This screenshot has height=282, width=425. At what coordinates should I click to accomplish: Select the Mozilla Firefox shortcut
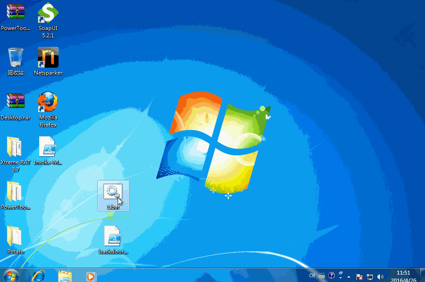tap(48, 109)
